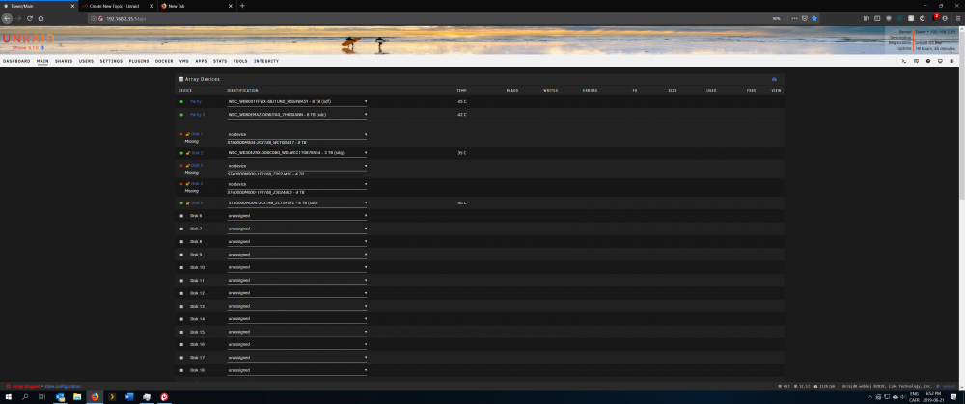
Task: Open Disk 14 unassigned dropdown
Action: pos(297,319)
